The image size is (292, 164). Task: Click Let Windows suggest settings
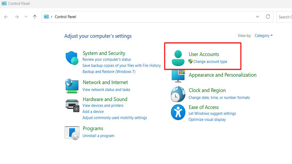coord(212,113)
